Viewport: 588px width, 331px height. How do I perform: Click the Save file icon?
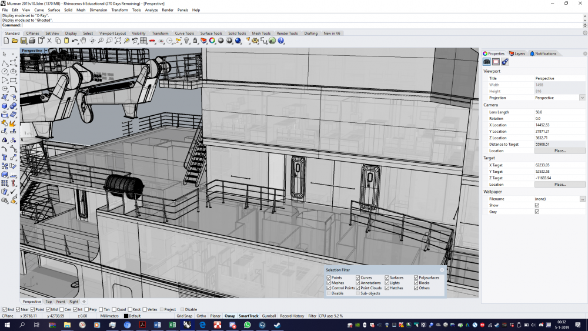24,41
